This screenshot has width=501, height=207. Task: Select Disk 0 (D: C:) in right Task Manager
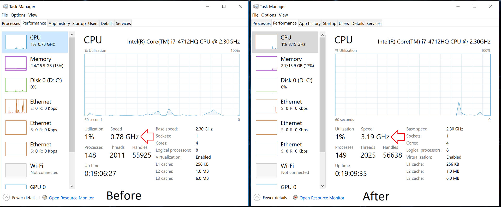(285, 85)
